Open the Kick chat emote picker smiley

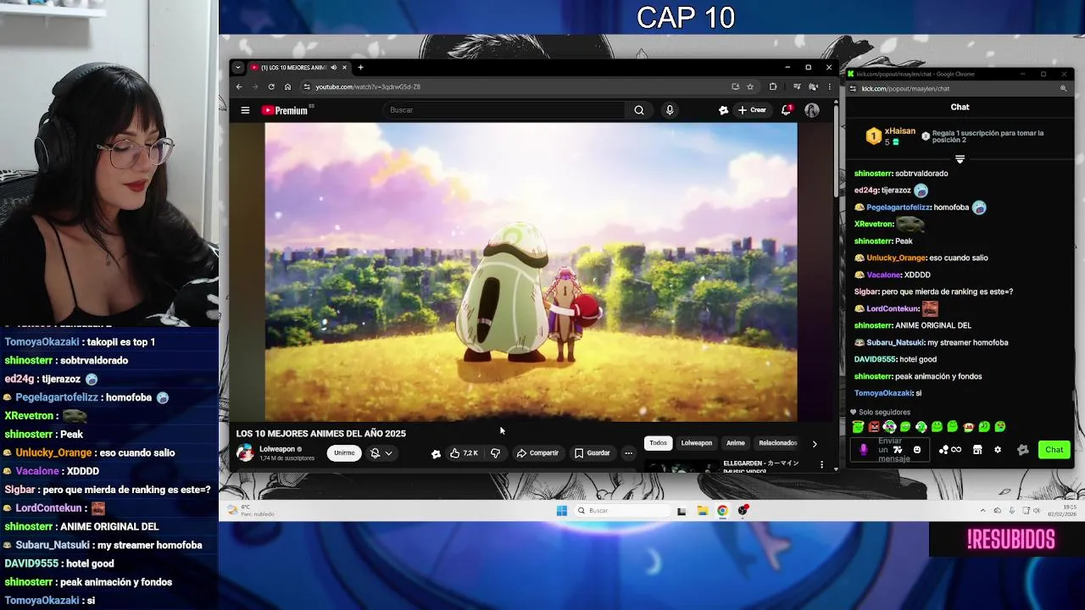click(916, 450)
